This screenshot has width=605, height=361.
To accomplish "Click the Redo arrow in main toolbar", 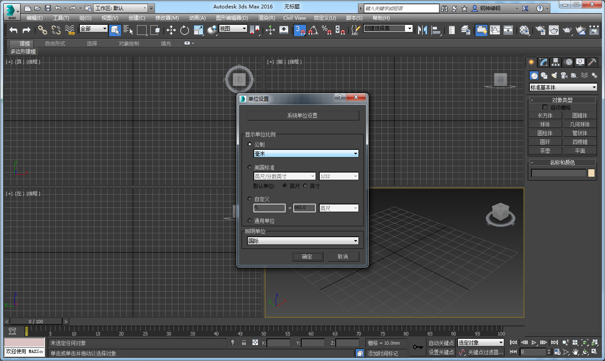I will point(26,30).
